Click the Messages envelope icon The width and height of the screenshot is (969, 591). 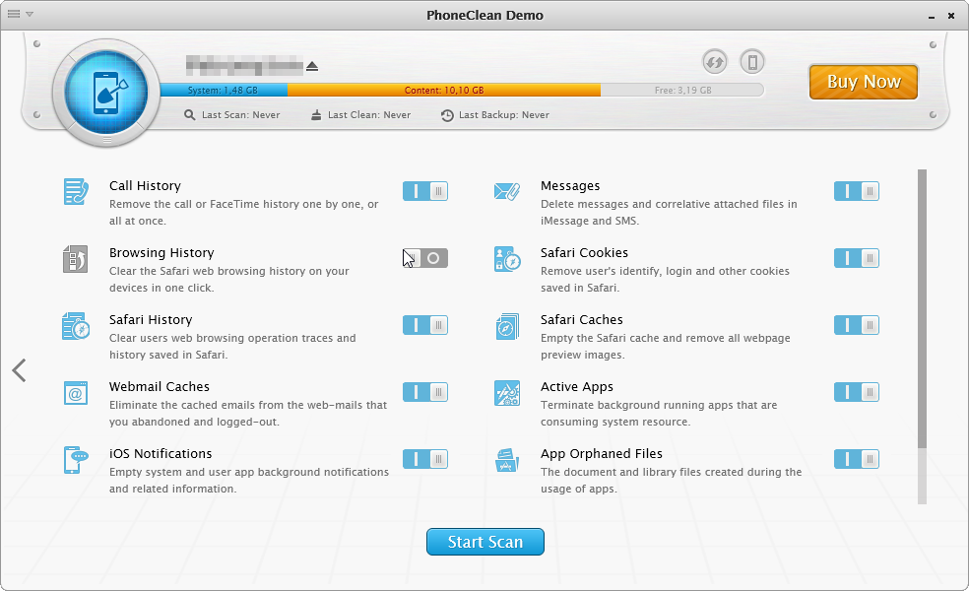pos(507,192)
